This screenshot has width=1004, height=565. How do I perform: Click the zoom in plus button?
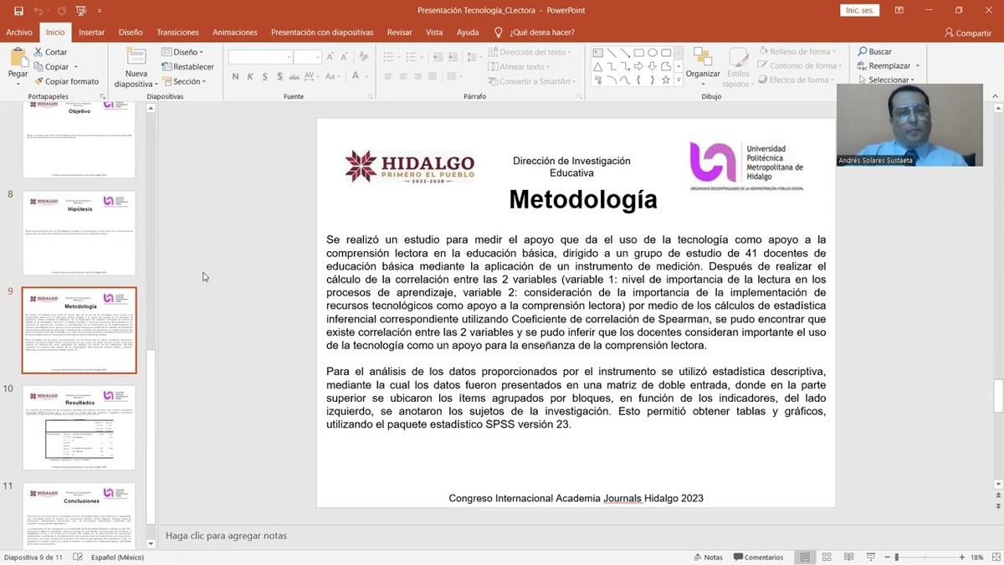coord(961,557)
